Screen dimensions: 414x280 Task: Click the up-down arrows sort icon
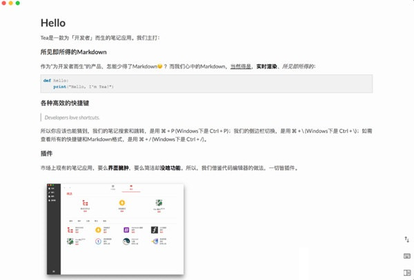point(406,238)
